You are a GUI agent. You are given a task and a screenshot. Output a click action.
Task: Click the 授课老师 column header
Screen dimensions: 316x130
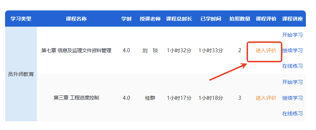click(150, 19)
